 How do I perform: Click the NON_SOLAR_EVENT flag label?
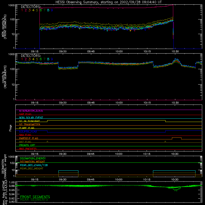tap(31, 118)
